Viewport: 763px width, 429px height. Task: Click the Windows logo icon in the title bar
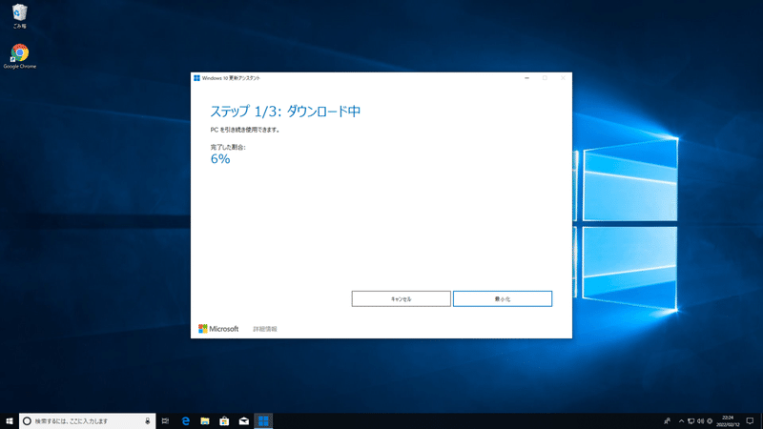[x=196, y=78]
